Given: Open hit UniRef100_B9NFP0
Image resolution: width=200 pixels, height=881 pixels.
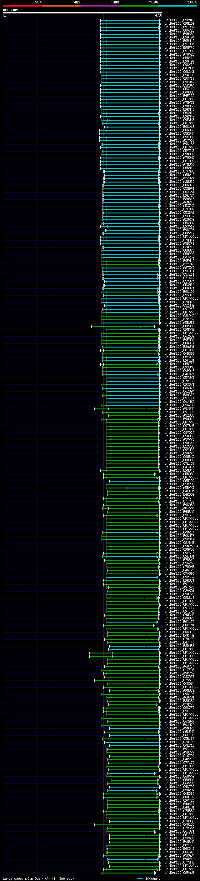Looking at the screenshot, I should click(179, 48).
